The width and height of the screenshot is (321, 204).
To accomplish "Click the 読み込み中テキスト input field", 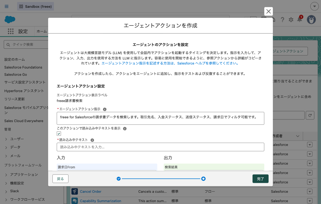I will pyautogui.click(x=160, y=147).
